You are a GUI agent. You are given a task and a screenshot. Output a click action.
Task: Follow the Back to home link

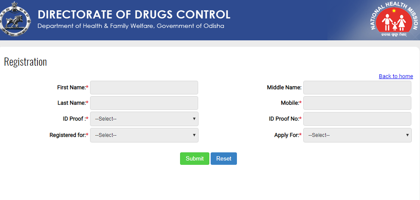(396, 76)
